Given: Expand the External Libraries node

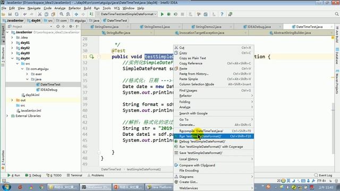Looking at the screenshot, I should (x=7, y=116).
